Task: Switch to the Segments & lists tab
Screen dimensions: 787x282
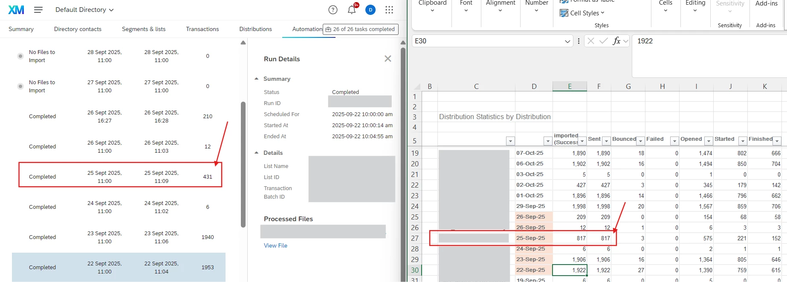Action: point(144,29)
